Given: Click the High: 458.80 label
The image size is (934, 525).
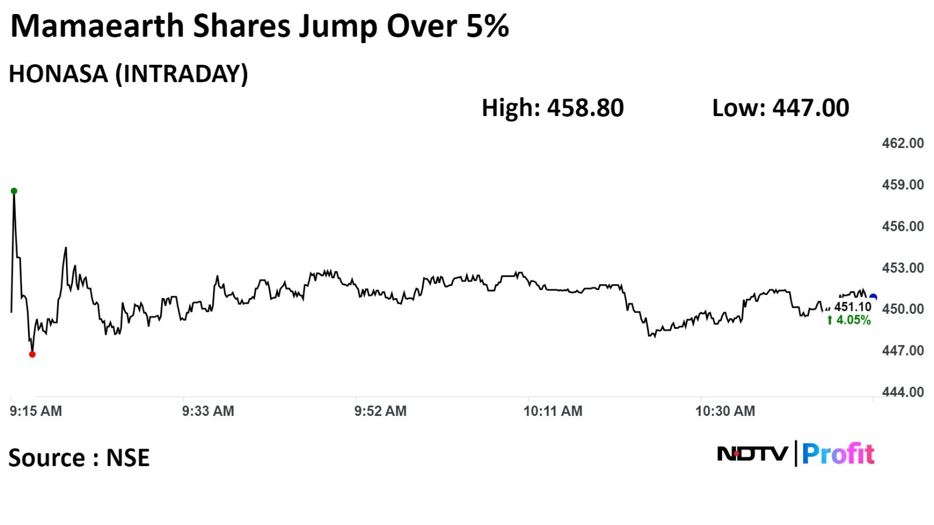Looking at the screenshot, I should (552, 108).
